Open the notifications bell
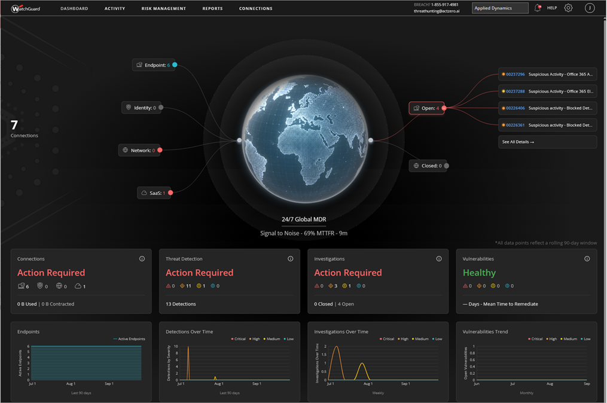The image size is (607, 403). coord(537,8)
